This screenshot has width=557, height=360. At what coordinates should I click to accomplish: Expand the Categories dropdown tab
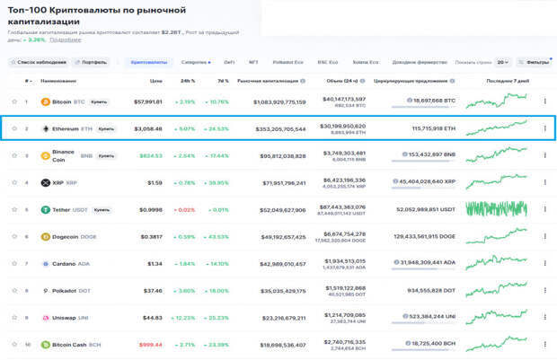click(x=196, y=62)
